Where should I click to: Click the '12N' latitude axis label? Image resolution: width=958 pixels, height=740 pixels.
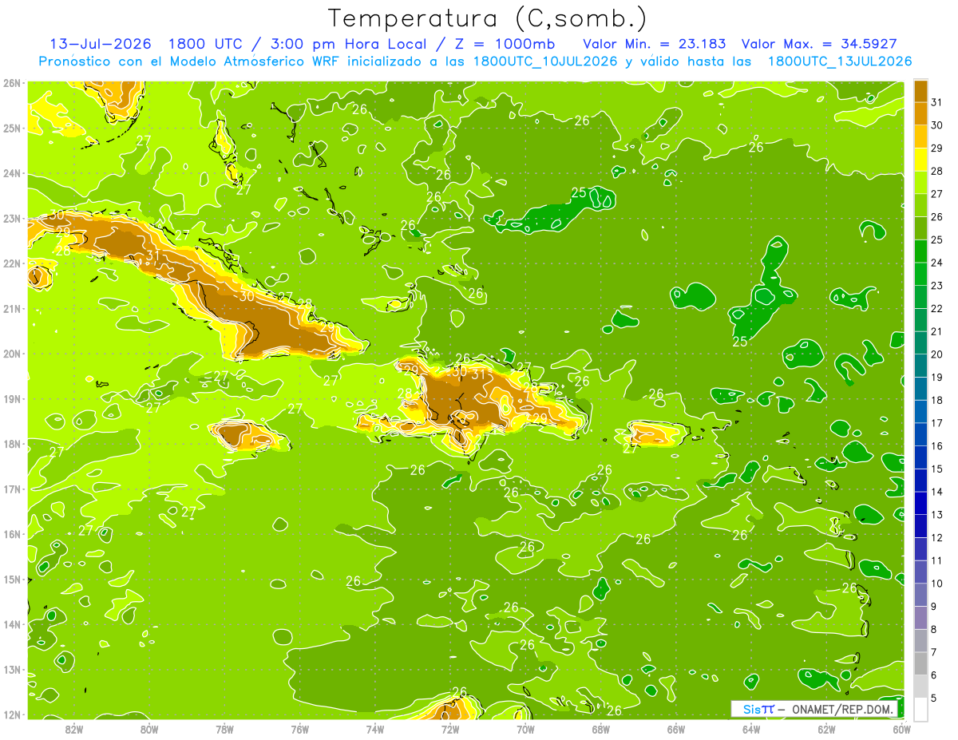tap(11, 715)
